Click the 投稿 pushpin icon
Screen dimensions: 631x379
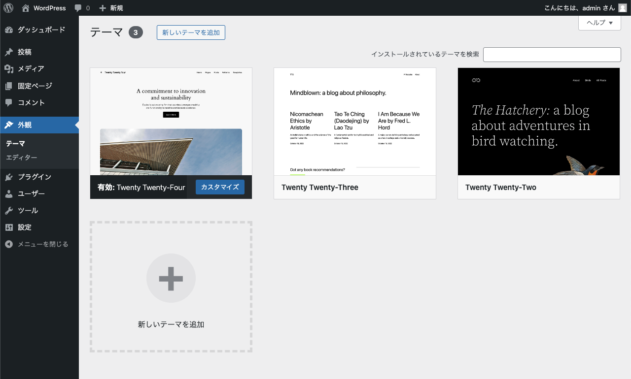[x=9, y=52]
